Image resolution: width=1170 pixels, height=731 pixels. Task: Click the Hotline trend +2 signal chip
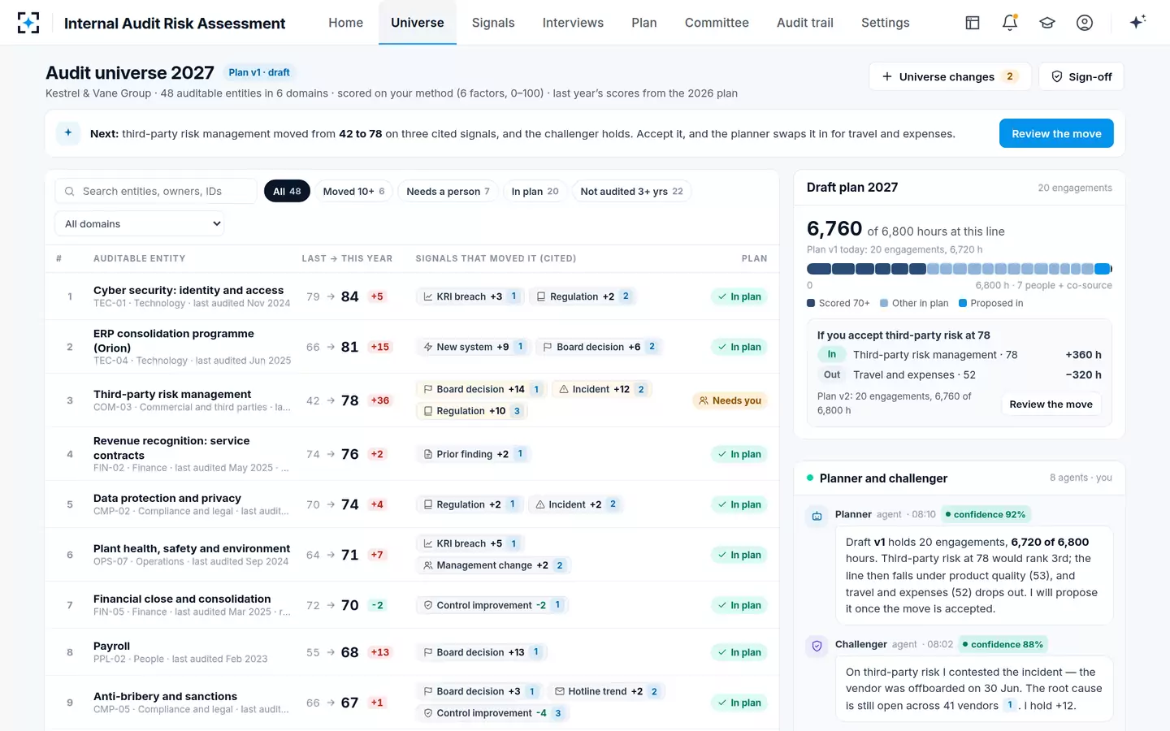click(608, 691)
